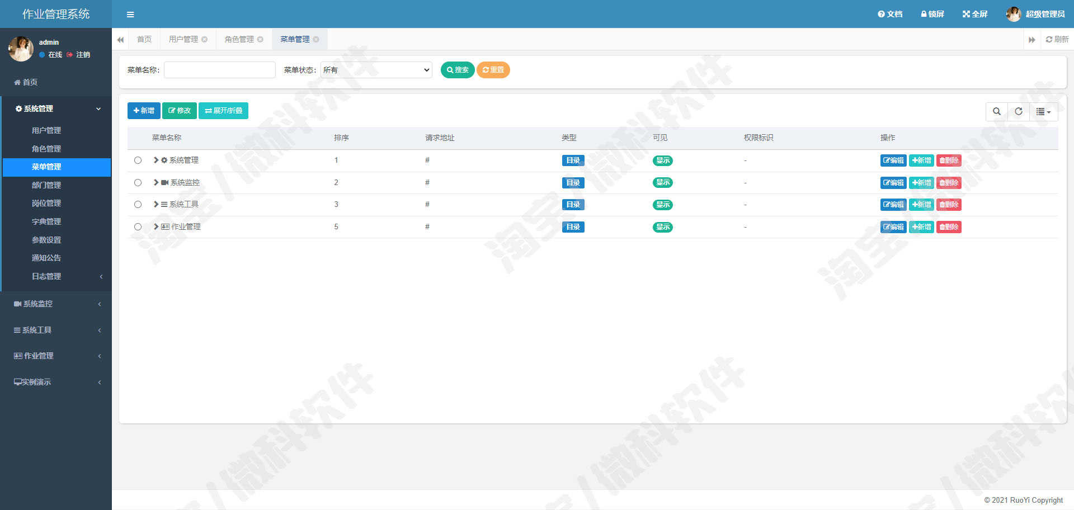
Task: Click the 修改 toolbar button
Action: click(x=180, y=111)
